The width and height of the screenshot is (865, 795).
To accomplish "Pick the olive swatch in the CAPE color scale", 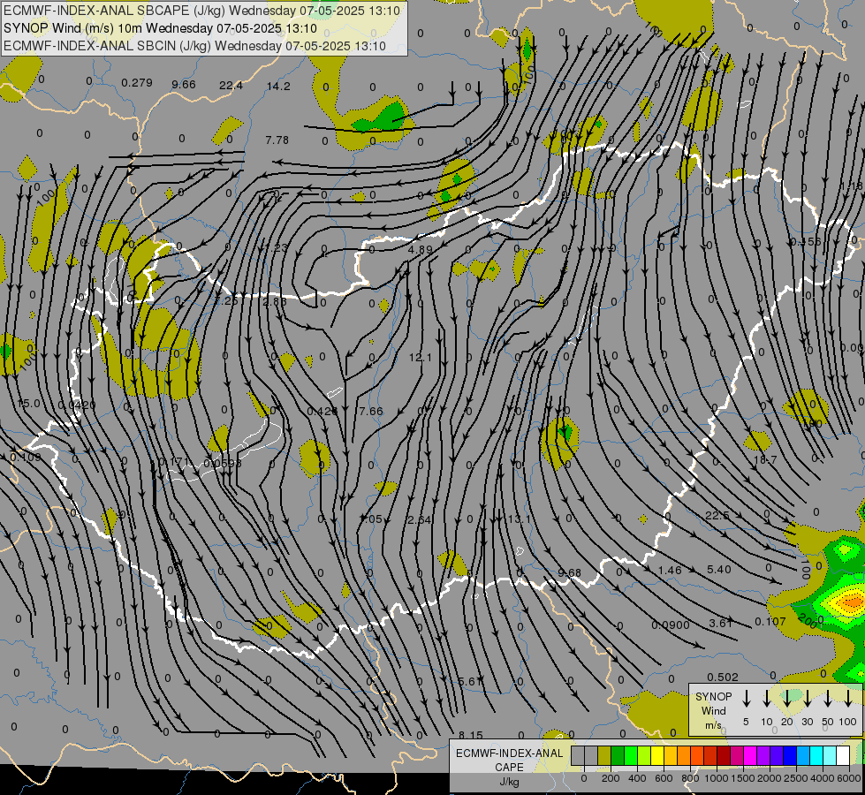I will [604, 755].
